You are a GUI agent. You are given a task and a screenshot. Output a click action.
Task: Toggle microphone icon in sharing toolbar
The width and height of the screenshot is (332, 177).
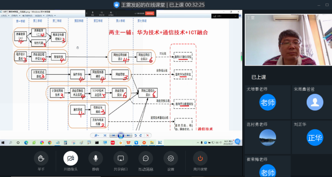(93, 13)
